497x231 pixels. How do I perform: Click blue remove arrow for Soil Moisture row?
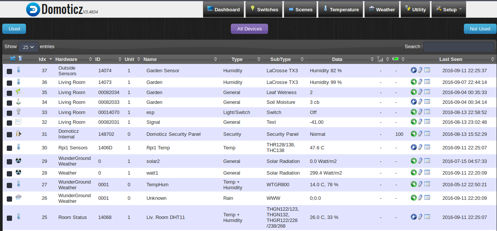pyautogui.click(x=413, y=102)
